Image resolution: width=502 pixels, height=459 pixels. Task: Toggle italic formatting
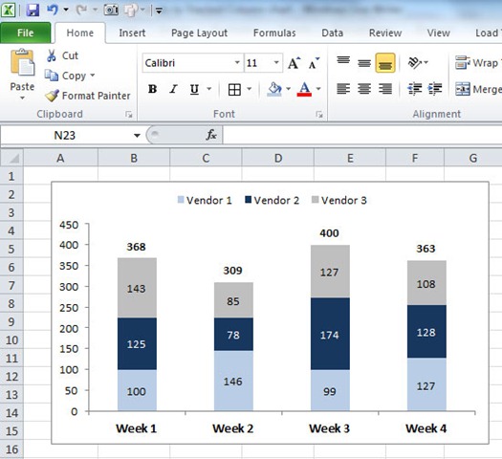tap(173, 89)
